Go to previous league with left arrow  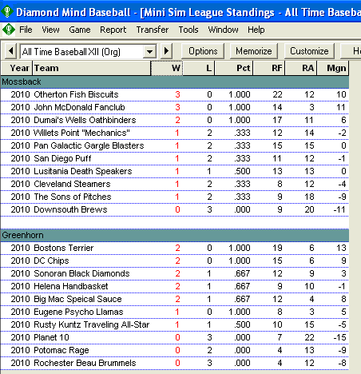[10, 50]
